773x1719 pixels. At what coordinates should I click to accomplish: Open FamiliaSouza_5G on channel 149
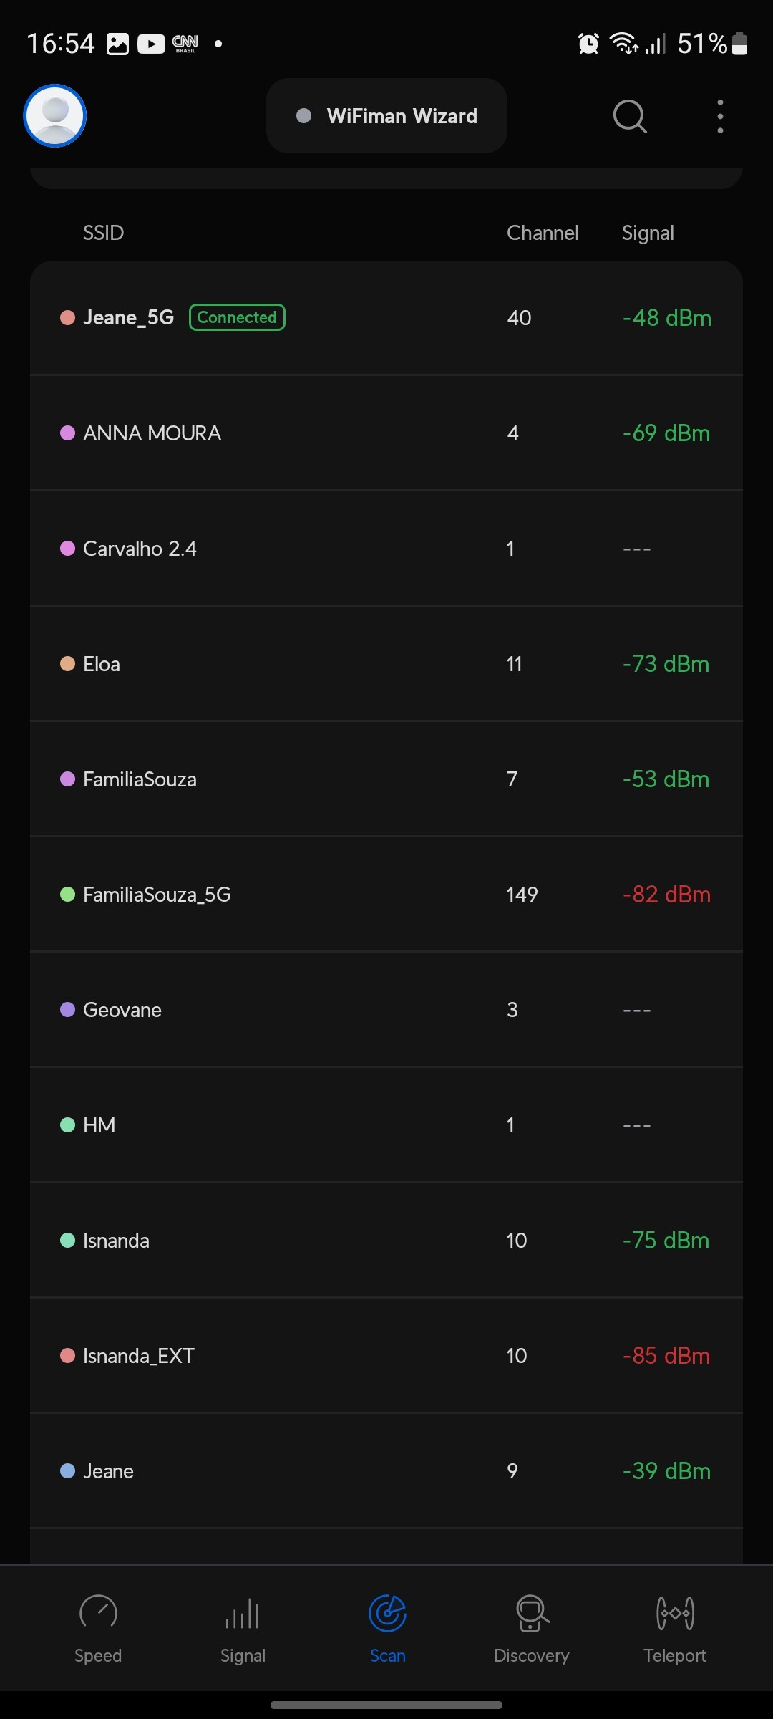coord(386,895)
